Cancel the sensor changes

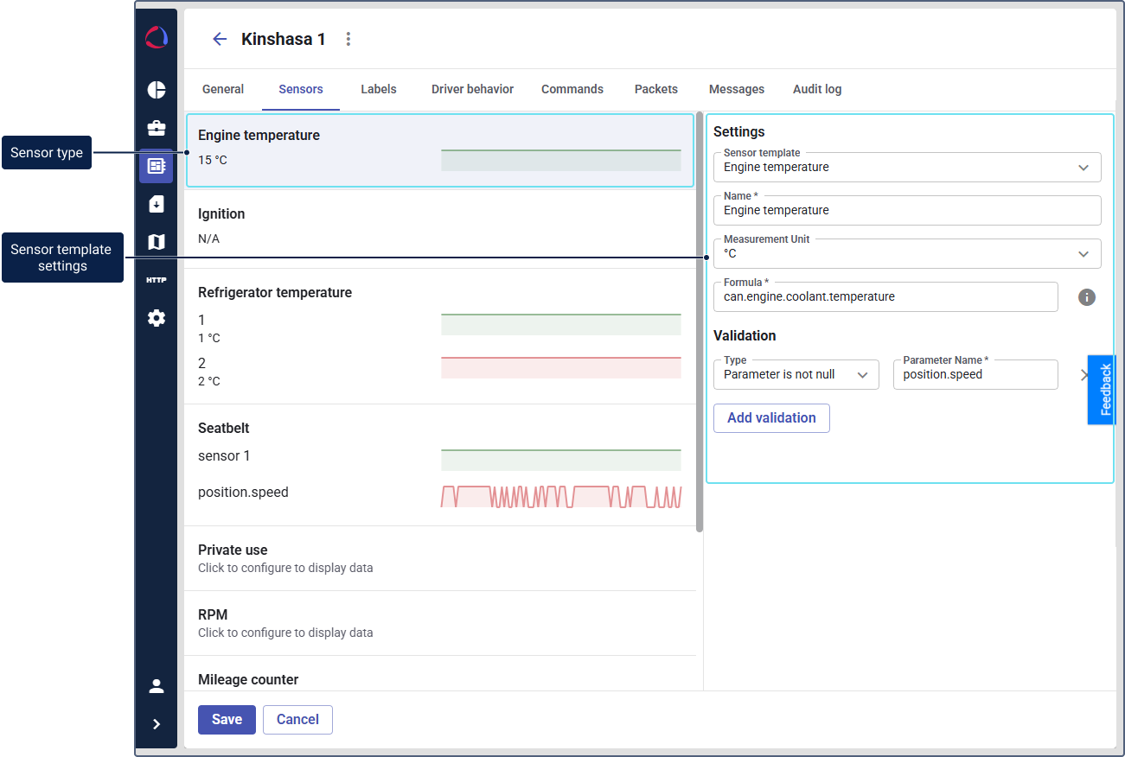pyautogui.click(x=297, y=720)
